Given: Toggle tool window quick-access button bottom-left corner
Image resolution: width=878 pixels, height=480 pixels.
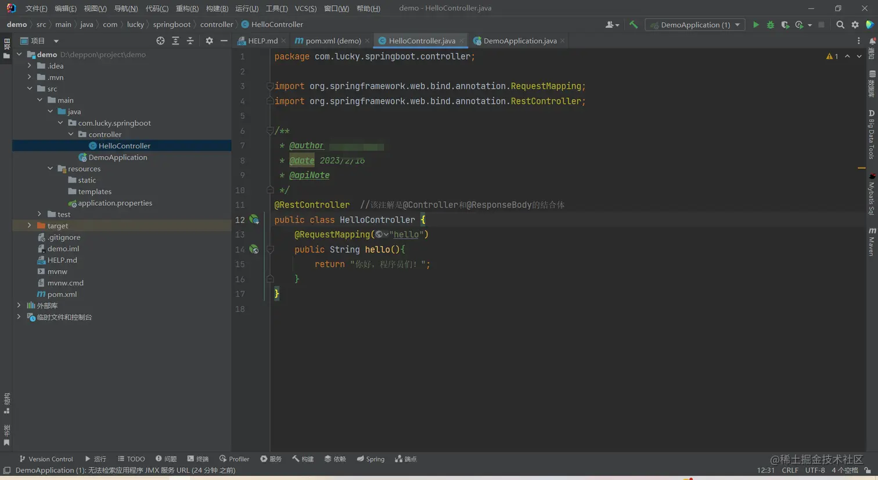Looking at the screenshot, I should (x=6, y=470).
